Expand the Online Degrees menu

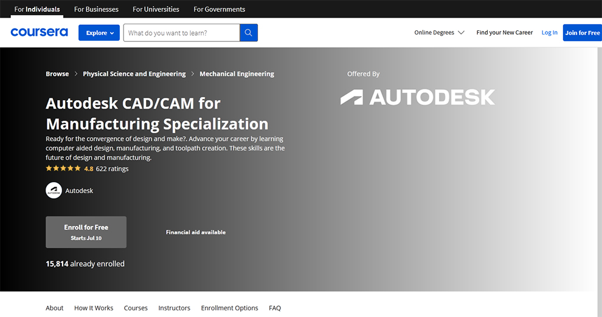439,33
